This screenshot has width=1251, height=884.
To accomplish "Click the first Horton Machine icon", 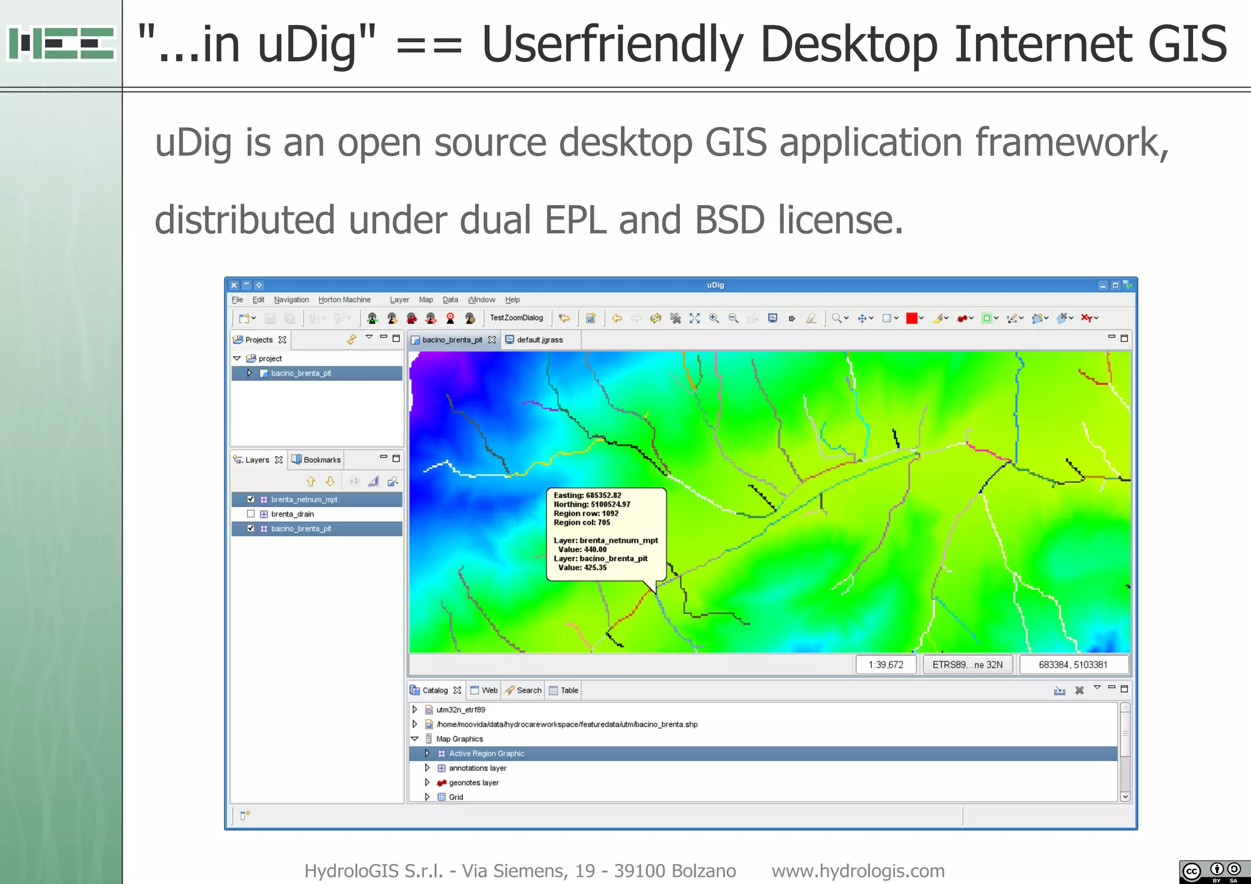I will tap(372, 318).
